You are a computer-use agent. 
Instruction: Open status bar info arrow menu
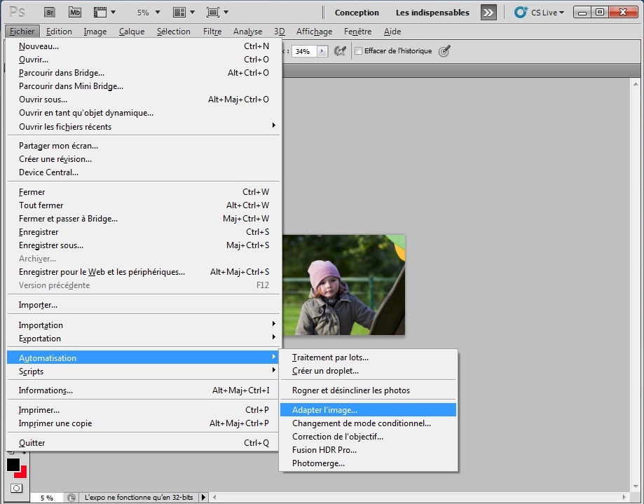coord(203,498)
